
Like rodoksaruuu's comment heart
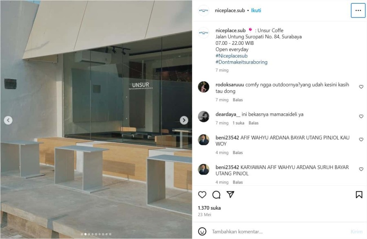point(361,86)
